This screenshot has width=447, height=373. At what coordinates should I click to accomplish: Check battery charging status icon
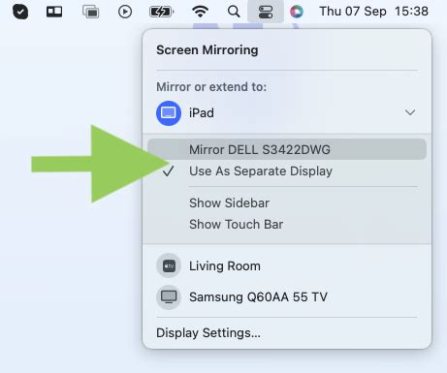point(161,12)
